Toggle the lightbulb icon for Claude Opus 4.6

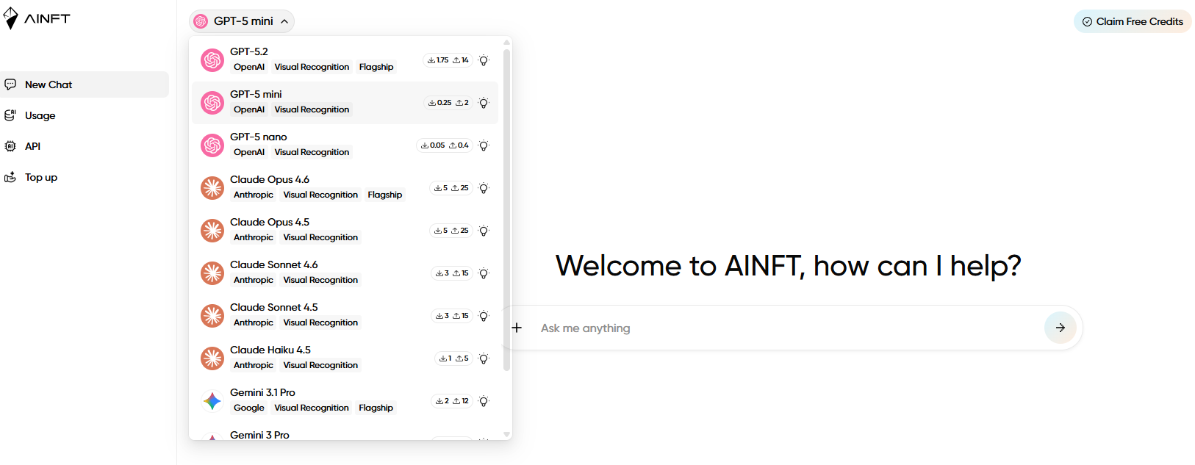484,188
